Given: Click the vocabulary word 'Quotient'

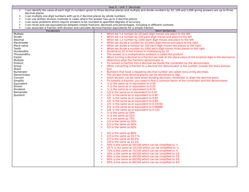Looking at the screenshot, I should pyautogui.click(x=19, y=95).
